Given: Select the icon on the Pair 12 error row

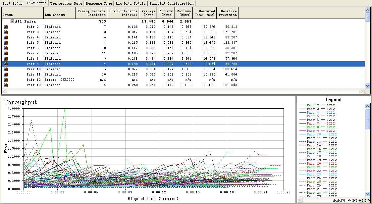Looking at the screenshot, I should [6, 80].
